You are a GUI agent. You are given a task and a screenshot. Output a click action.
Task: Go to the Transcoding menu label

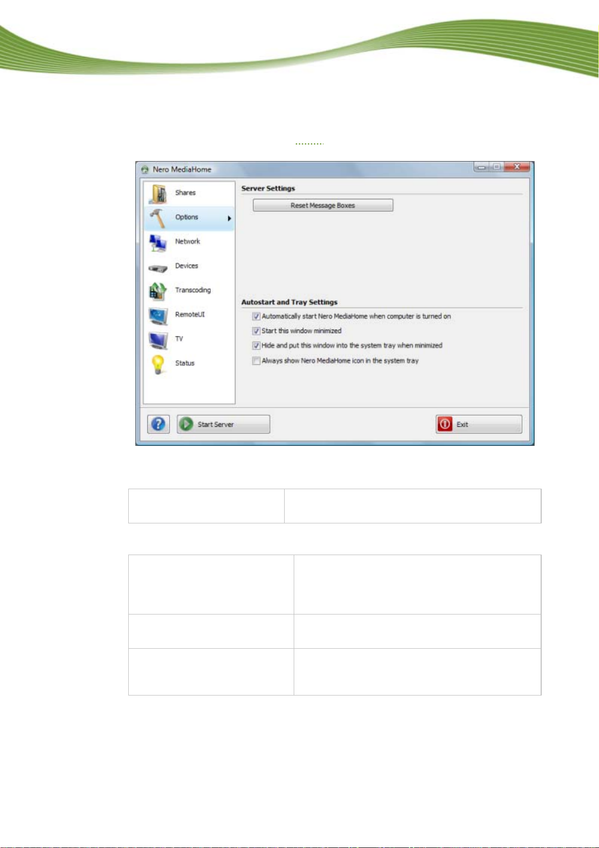[193, 290]
